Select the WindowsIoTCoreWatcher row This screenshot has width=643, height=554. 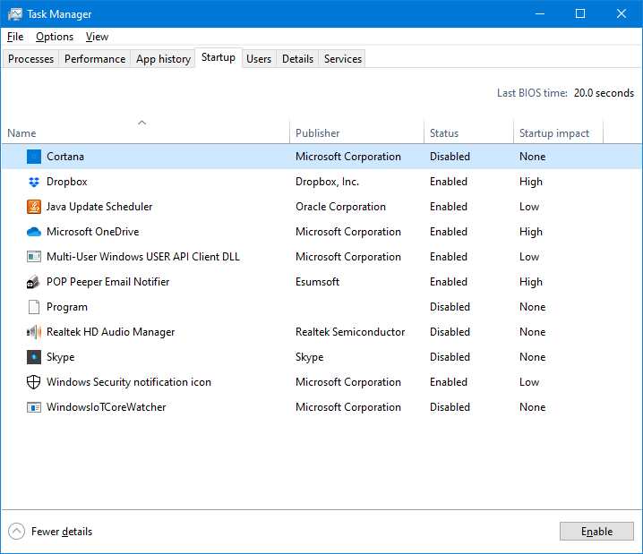tap(106, 407)
